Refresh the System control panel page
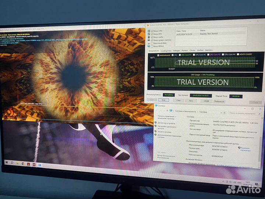Screen dimensions: 265x199 (x=225, y=113)
